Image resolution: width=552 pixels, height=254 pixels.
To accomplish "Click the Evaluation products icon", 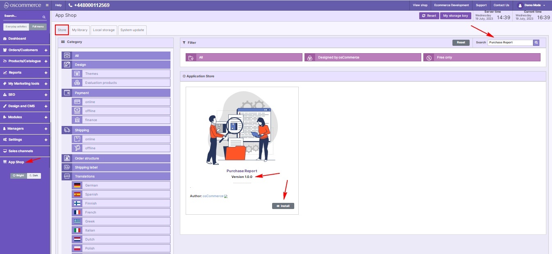I will click(77, 83).
